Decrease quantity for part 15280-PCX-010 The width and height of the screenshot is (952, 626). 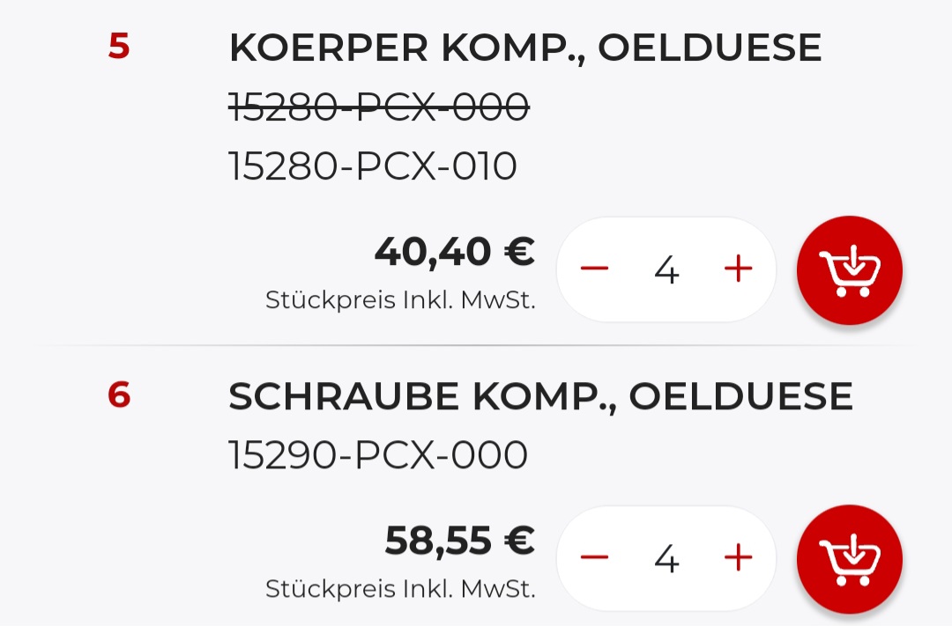[595, 269]
